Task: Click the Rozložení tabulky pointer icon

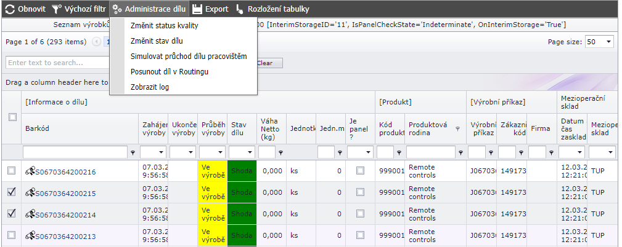Action: 240,9
